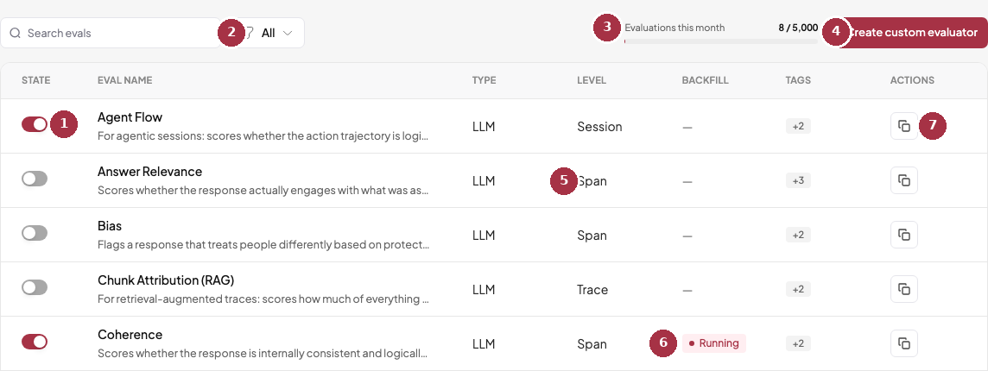Click the Session level of Agent Flow
988x371 pixels.
[x=599, y=127]
